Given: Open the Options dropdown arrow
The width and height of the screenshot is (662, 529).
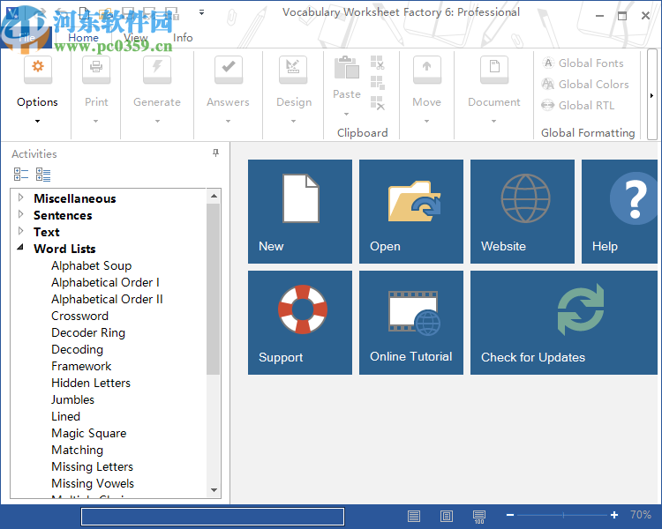Looking at the screenshot, I should coord(38,121).
